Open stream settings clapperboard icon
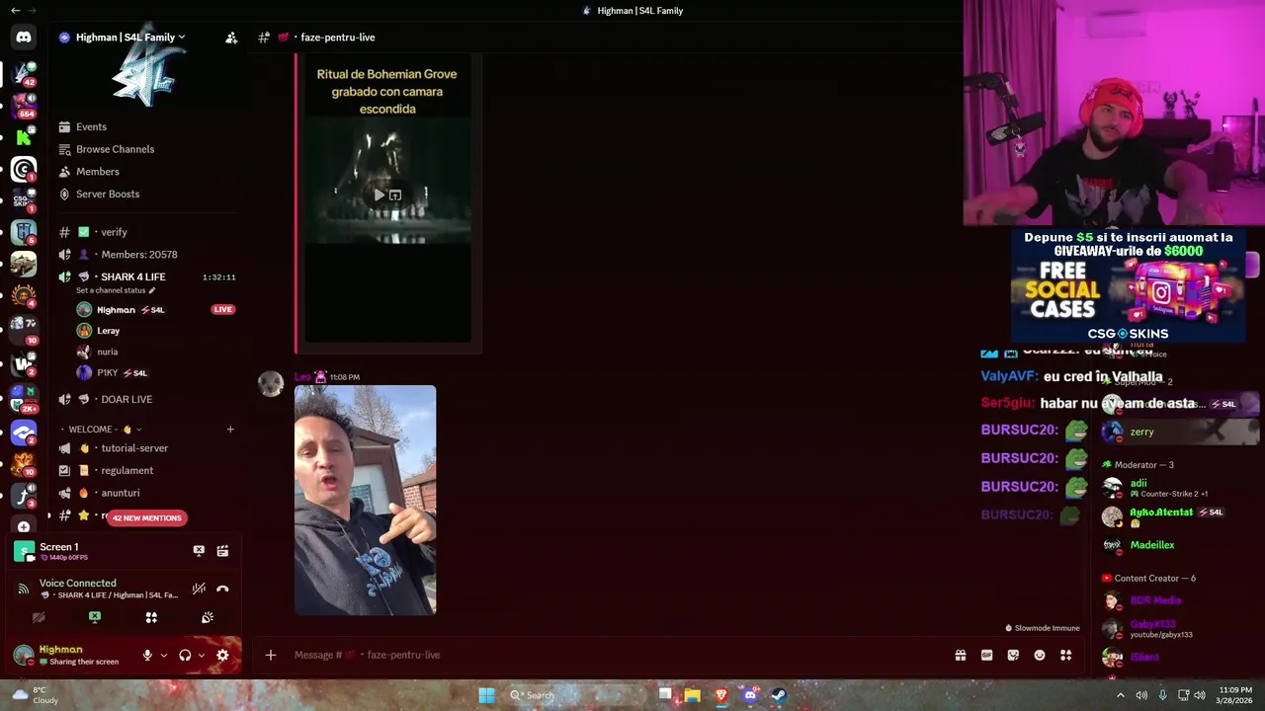The width and height of the screenshot is (1265, 711). click(222, 551)
